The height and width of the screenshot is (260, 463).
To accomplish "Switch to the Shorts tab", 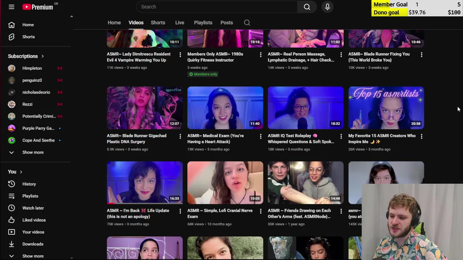I will click(x=158, y=23).
